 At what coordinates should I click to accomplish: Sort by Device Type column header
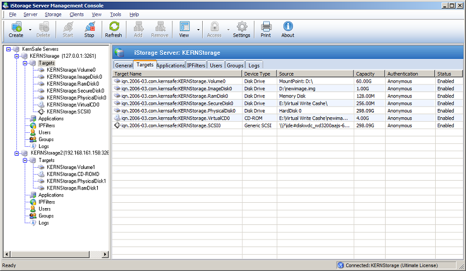click(x=259, y=74)
